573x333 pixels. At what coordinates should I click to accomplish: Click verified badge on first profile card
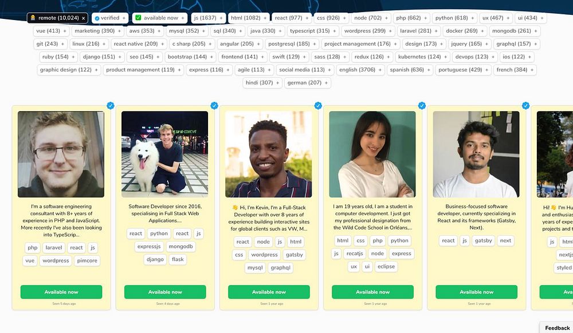tap(111, 106)
